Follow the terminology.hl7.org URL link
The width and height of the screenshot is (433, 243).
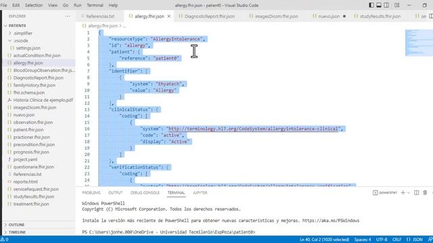pyautogui.click(x=253, y=129)
